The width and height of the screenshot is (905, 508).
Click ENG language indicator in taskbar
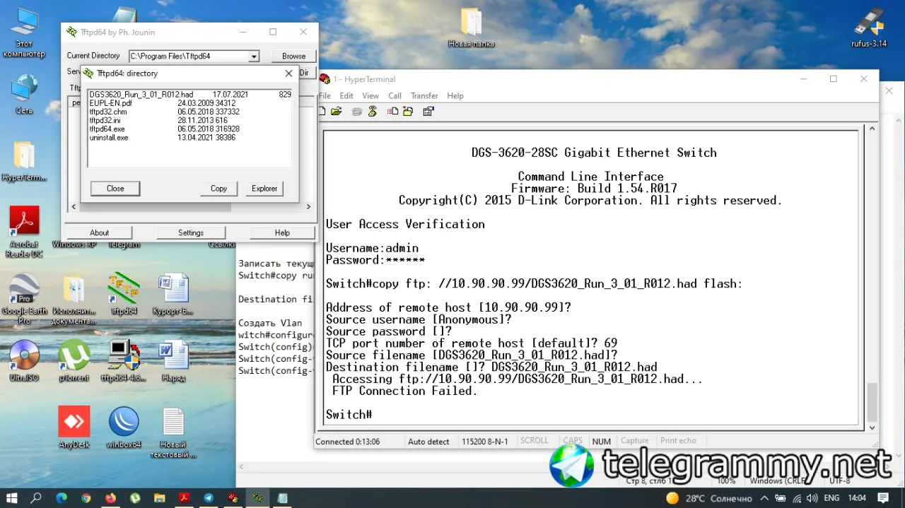click(831, 498)
